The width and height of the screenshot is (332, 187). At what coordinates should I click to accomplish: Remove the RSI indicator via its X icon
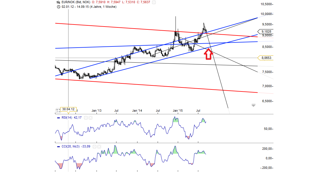90,118
